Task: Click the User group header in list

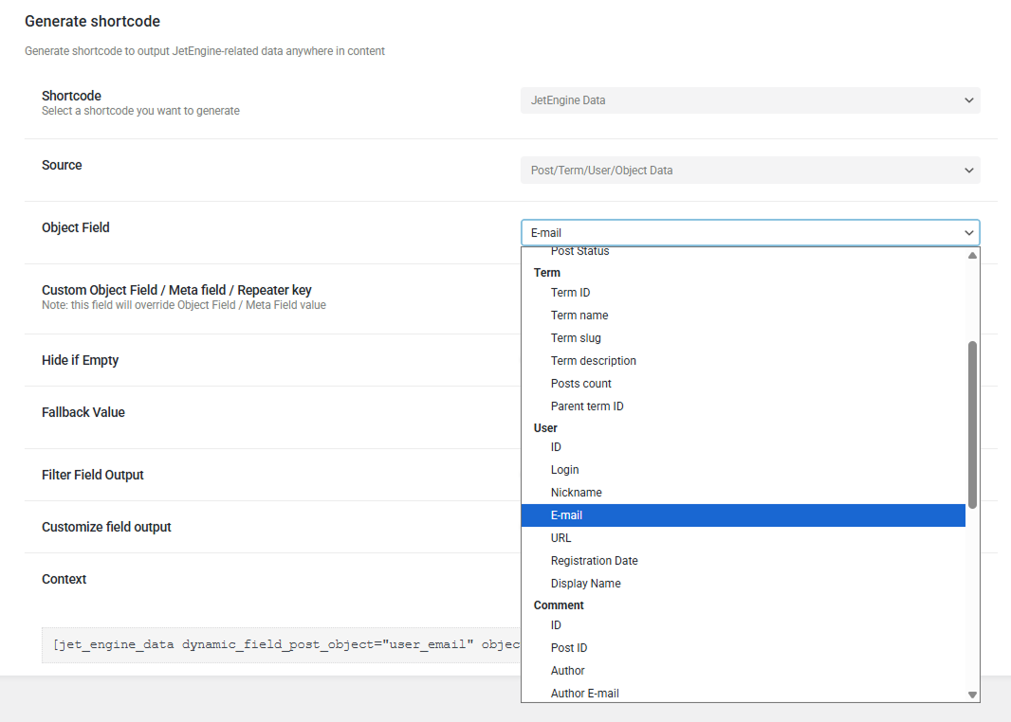Action: 545,427
